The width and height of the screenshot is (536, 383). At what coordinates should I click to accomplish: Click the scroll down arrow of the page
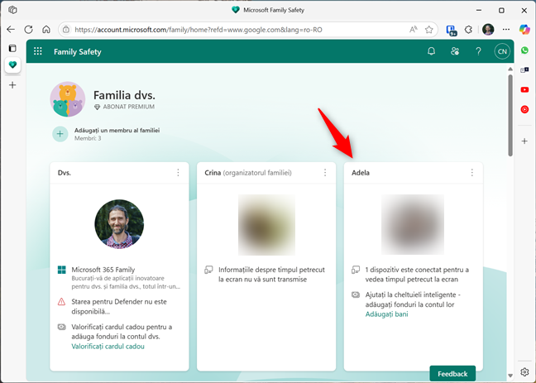point(510,376)
